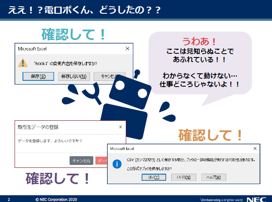Click the 取引先データの登録 dialog title
The width and height of the screenshot is (272, 202).
[38, 127]
